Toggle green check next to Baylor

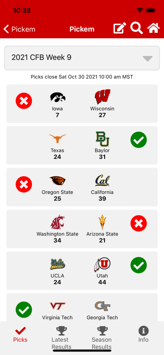click(x=139, y=140)
